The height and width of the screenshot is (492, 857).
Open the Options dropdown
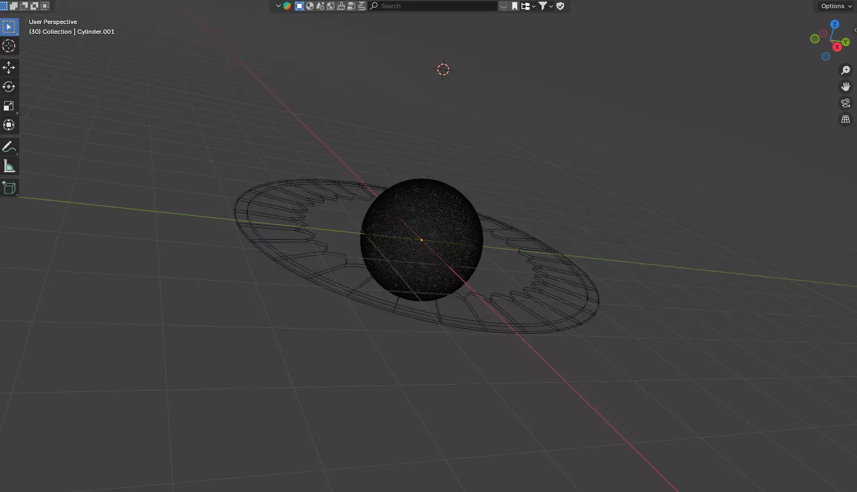click(x=836, y=6)
